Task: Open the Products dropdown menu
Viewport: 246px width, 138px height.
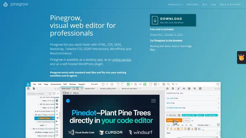Action: 175,5
